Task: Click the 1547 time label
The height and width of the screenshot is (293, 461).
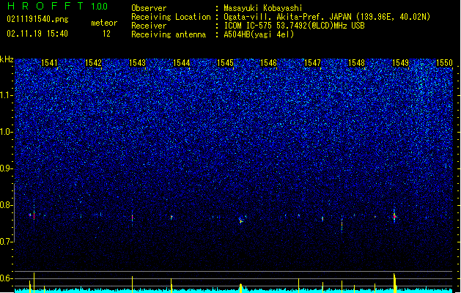Action: click(312, 63)
